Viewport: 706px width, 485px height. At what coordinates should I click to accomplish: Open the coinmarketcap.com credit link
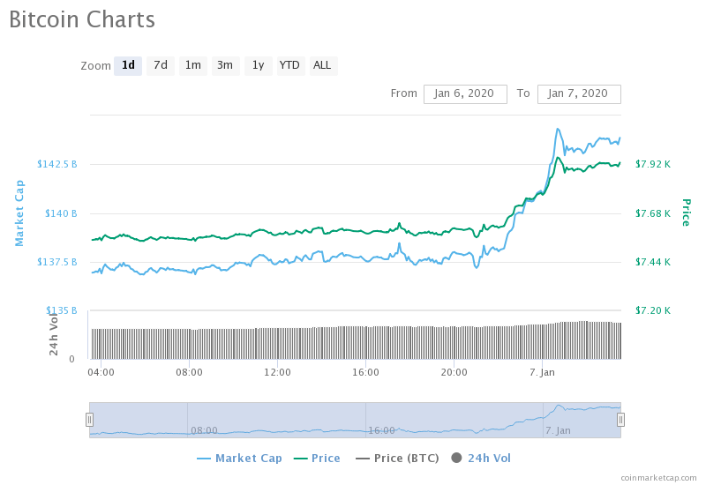[658, 477]
